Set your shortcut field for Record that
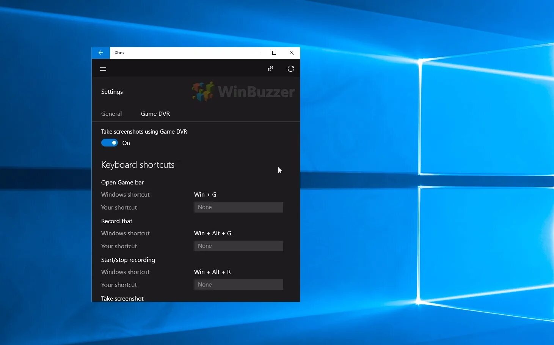The width and height of the screenshot is (554, 345). (239, 246)
